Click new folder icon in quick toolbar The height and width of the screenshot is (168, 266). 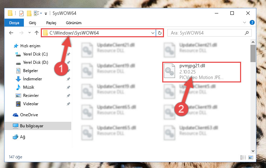pos(29,13)
